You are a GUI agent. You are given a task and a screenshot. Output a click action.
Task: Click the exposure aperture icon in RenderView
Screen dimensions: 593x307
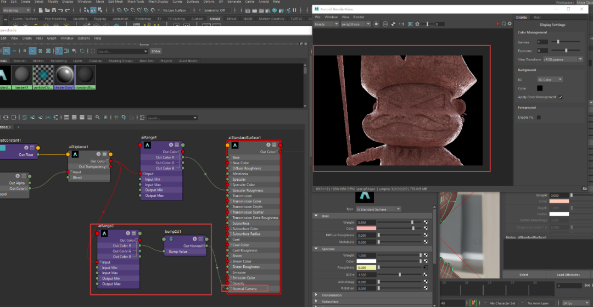pos(417,24)
